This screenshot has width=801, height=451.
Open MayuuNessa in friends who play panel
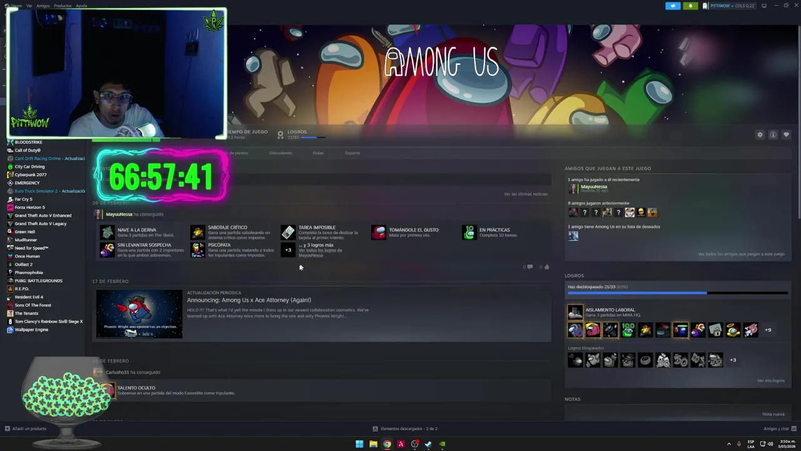point(594,187)
